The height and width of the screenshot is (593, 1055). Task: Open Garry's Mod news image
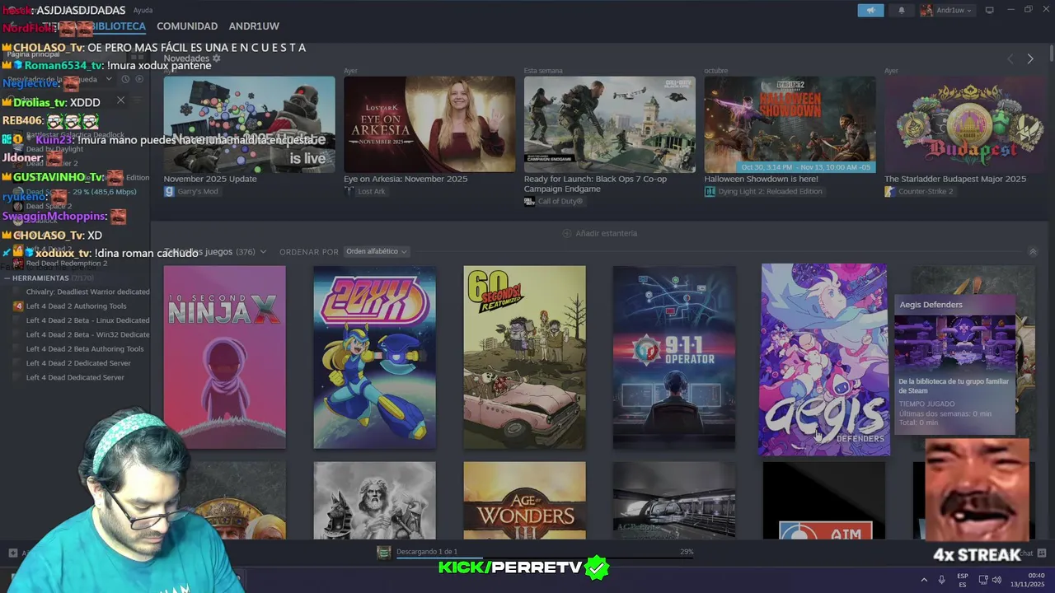pyautogui.click(x=249, y=124)
